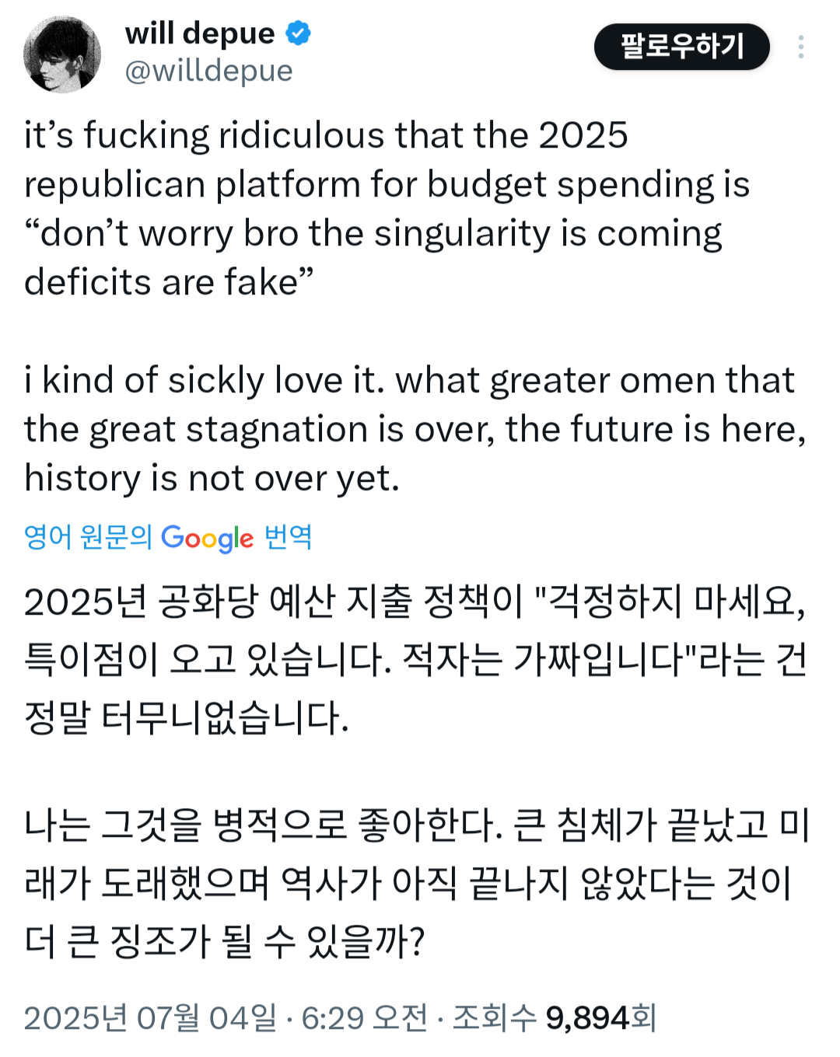Screen dimensions: 840x1057
Task: Open the @willdepue handle link
Action: click(208, 71)
